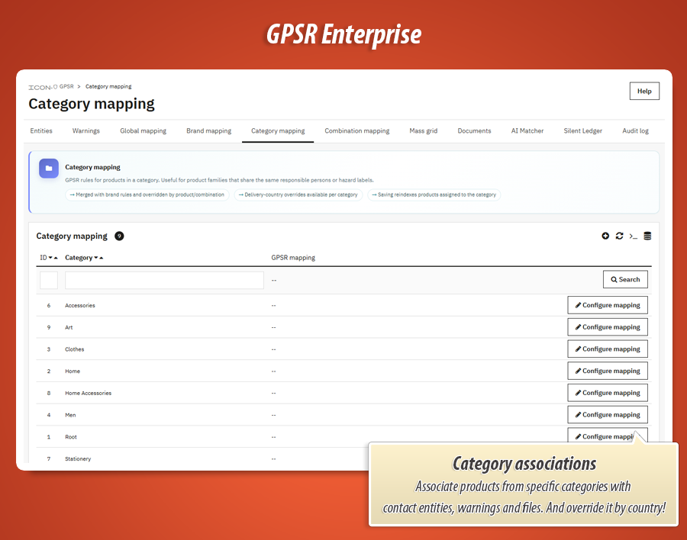687x540 pixels.
Task: Open the Silent Ledger tab
Action: click(x=582, y=131)
